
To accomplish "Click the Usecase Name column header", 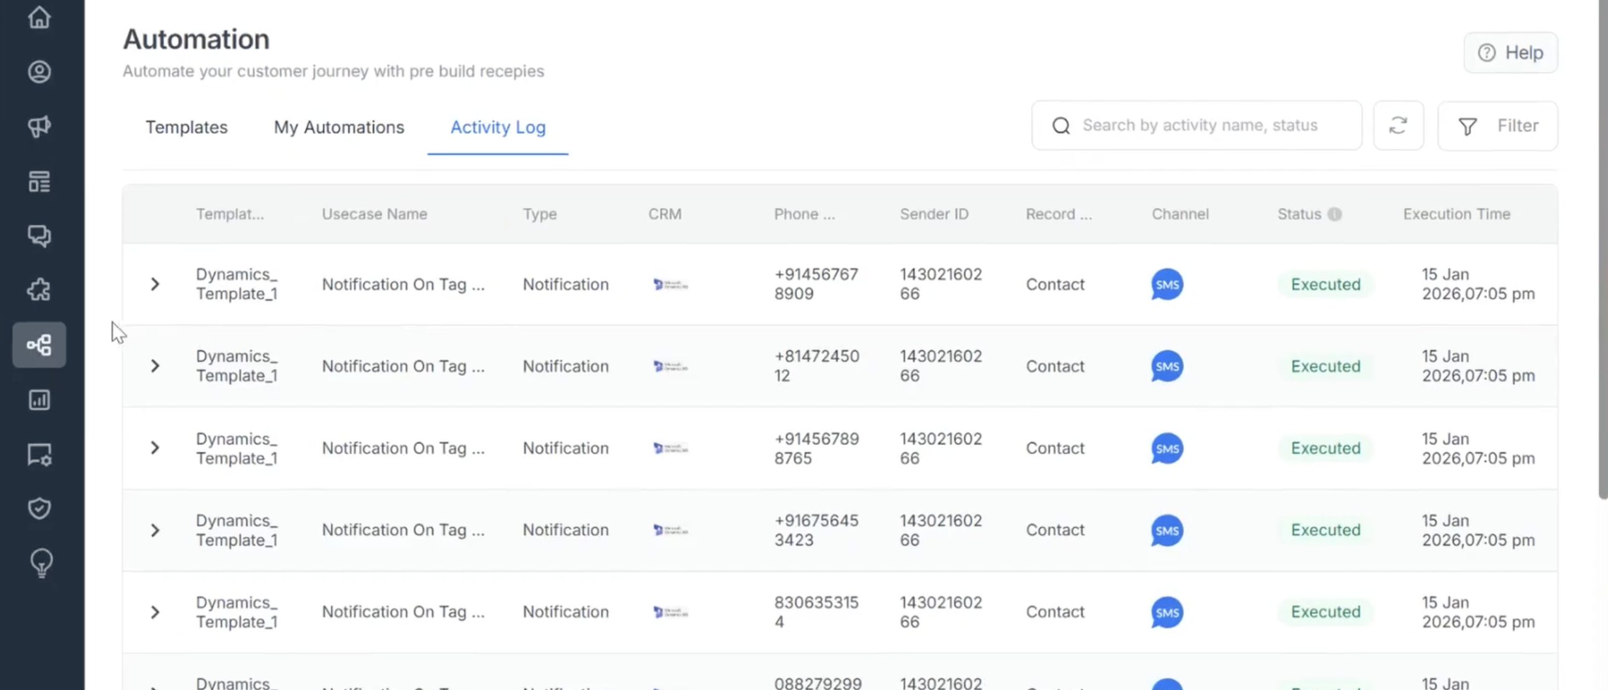I will [375, 214].
